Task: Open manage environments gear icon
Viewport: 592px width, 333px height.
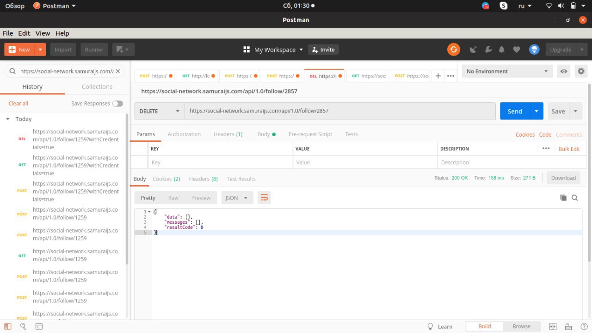Action: [x=581, y=71]
